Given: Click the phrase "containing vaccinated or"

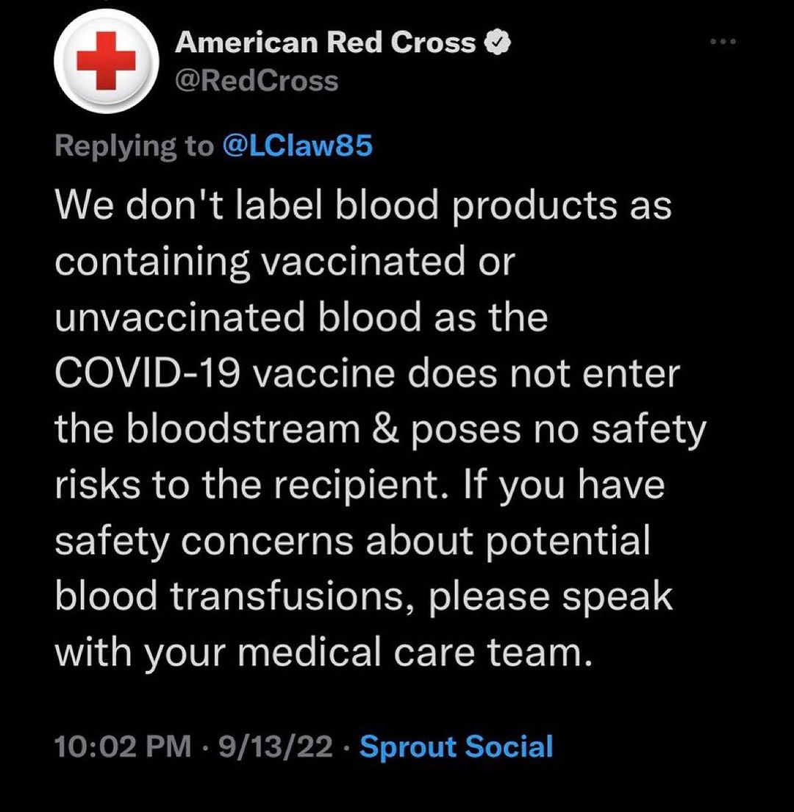Looking at the screenshot, I should coord(283,262).
